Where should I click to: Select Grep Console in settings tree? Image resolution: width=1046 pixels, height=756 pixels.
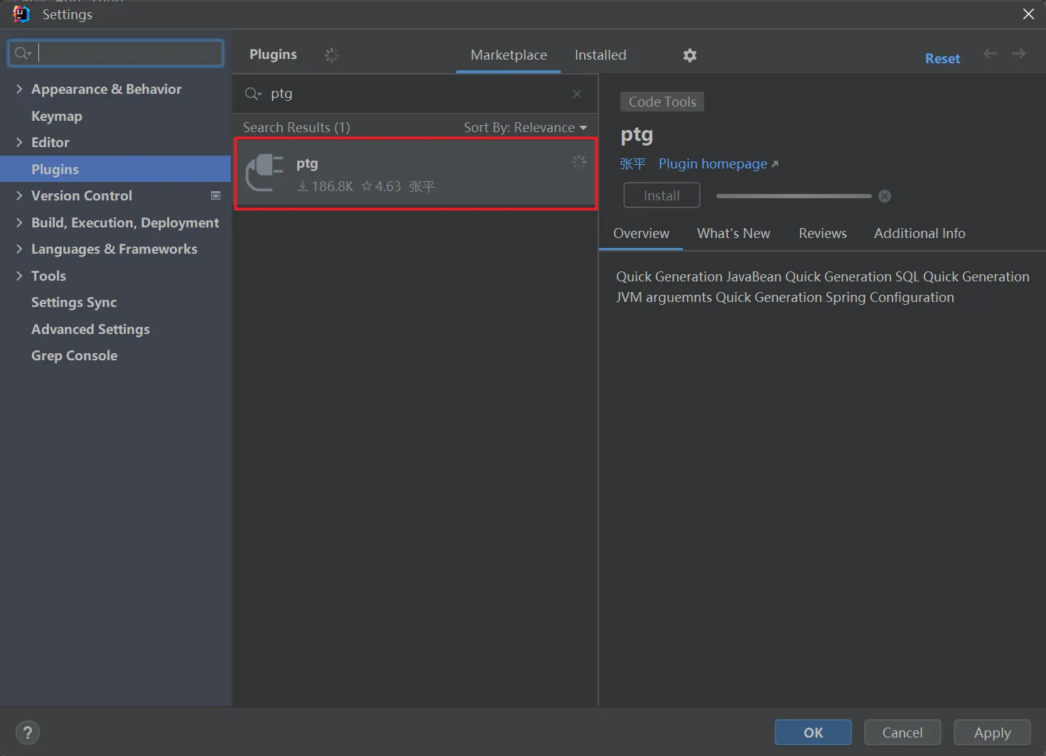pos(74,355)
